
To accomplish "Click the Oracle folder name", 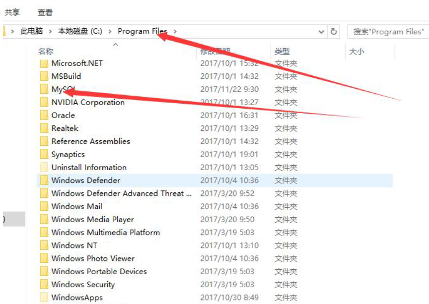I will pos(63,116).
